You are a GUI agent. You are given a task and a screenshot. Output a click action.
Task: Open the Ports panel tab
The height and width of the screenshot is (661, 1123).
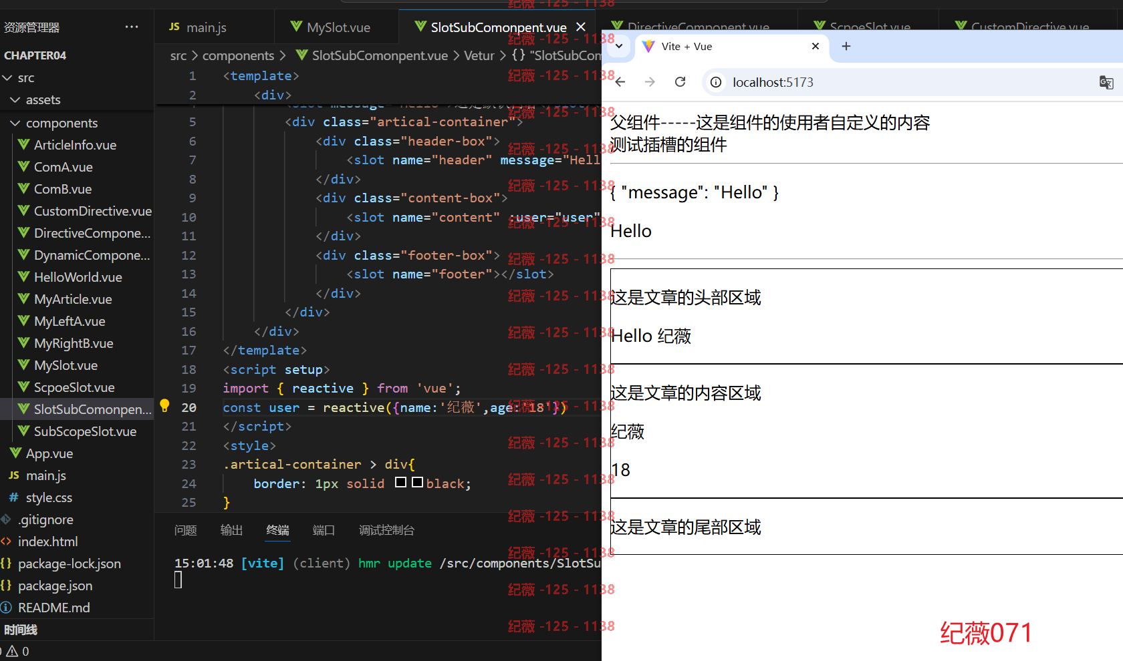pyautogui.click(x=324, y=530)
